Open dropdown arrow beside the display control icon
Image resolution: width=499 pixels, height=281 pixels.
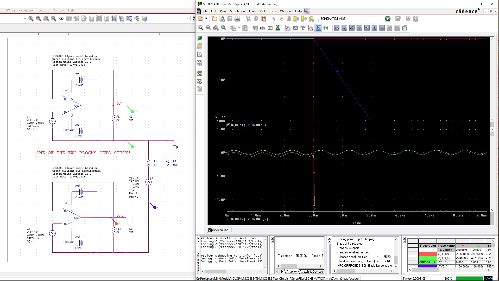tap(239, 28)
